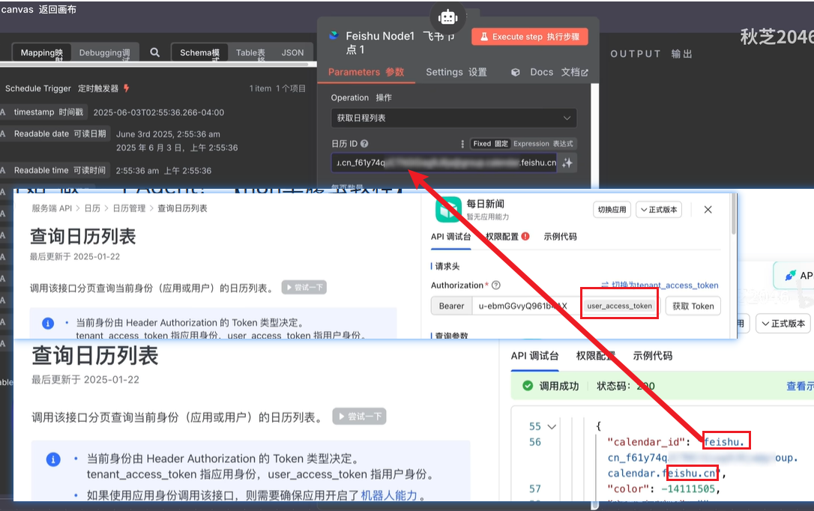Click the Feishu Node1 logo icon
The width and height of the screenshot is (814, 511).
[334, 36]
